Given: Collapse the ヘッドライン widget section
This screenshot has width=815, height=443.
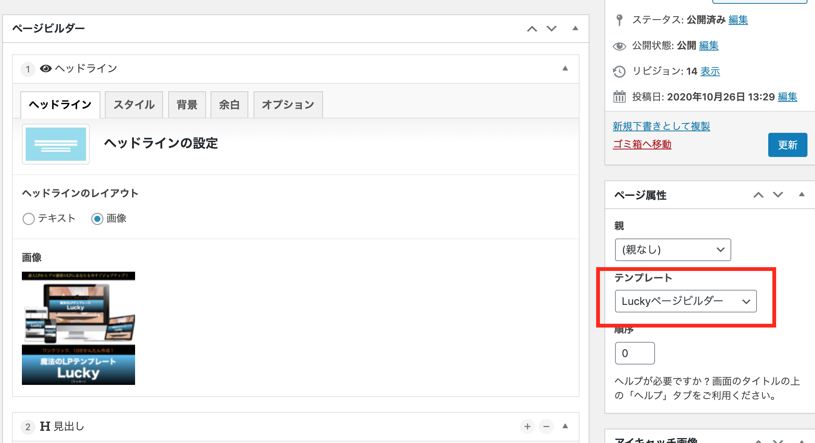Looking at the screenshot, I should point(565,69).
